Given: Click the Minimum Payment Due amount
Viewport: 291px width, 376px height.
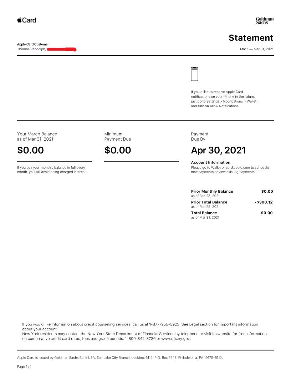Looking at the screenshot, I should (118, 150).
